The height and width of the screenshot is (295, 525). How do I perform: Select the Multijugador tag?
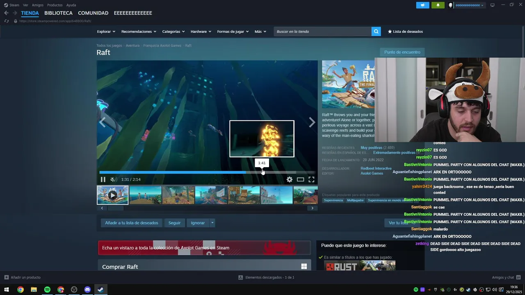click(x=355, y=200)
